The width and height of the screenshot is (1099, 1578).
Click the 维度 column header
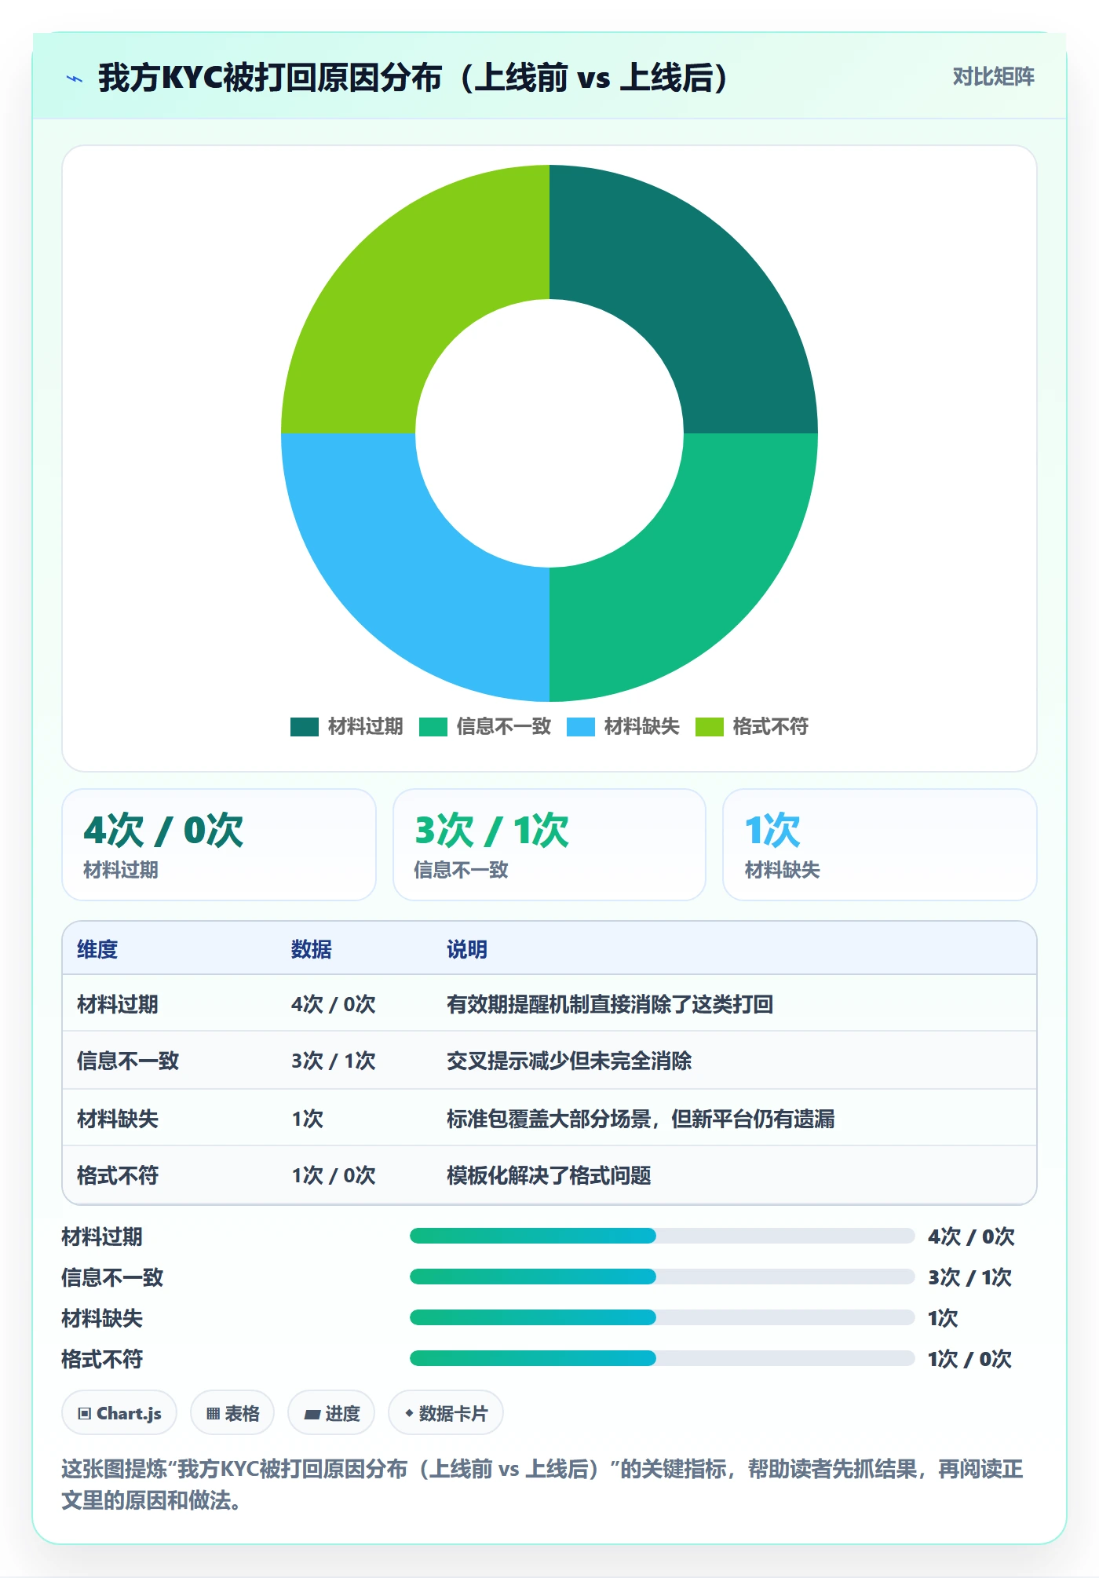tap(97, 949)
